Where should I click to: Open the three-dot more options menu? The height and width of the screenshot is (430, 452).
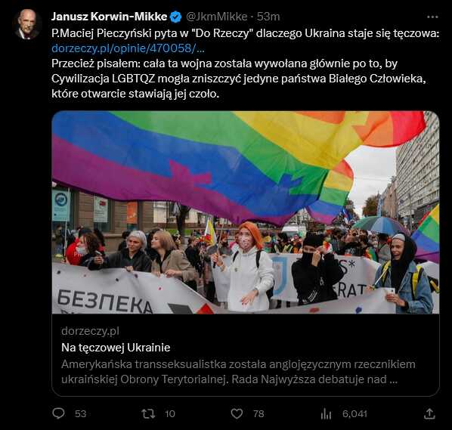pyautogui.click(x=432, y=17)
